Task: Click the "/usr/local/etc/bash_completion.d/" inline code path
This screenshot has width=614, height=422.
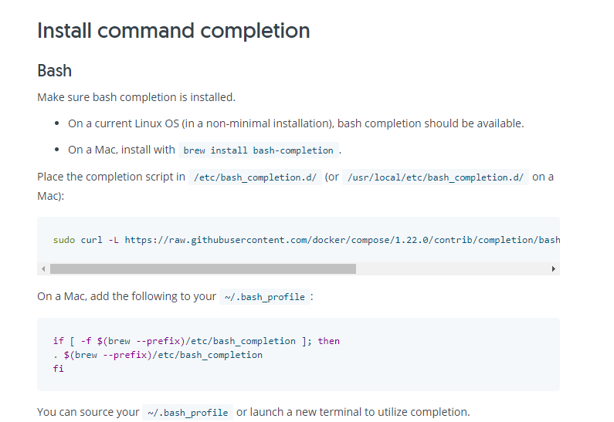Action: tap(436, 177)
